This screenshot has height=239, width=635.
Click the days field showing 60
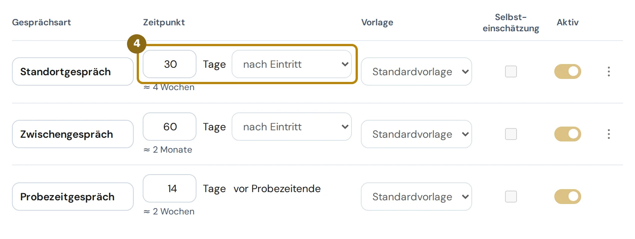pyautogui.click(x=170, y=127)
